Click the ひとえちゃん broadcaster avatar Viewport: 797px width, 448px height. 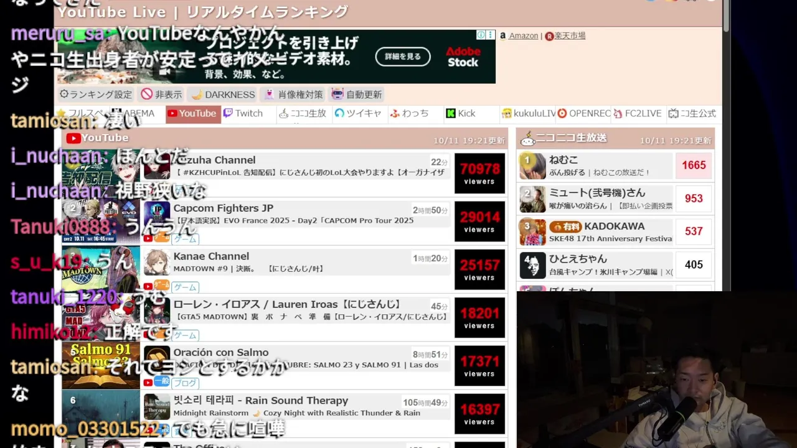coord(533,265)
